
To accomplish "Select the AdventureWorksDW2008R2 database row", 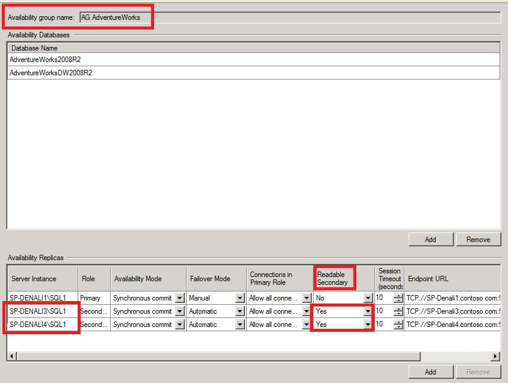I will pos(253,73).
